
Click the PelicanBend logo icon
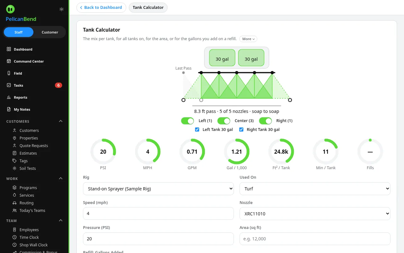tap(10, 9)
